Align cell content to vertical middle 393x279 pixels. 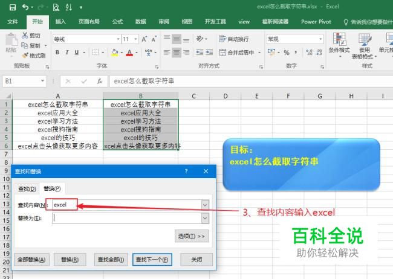[x=177, y=39]
